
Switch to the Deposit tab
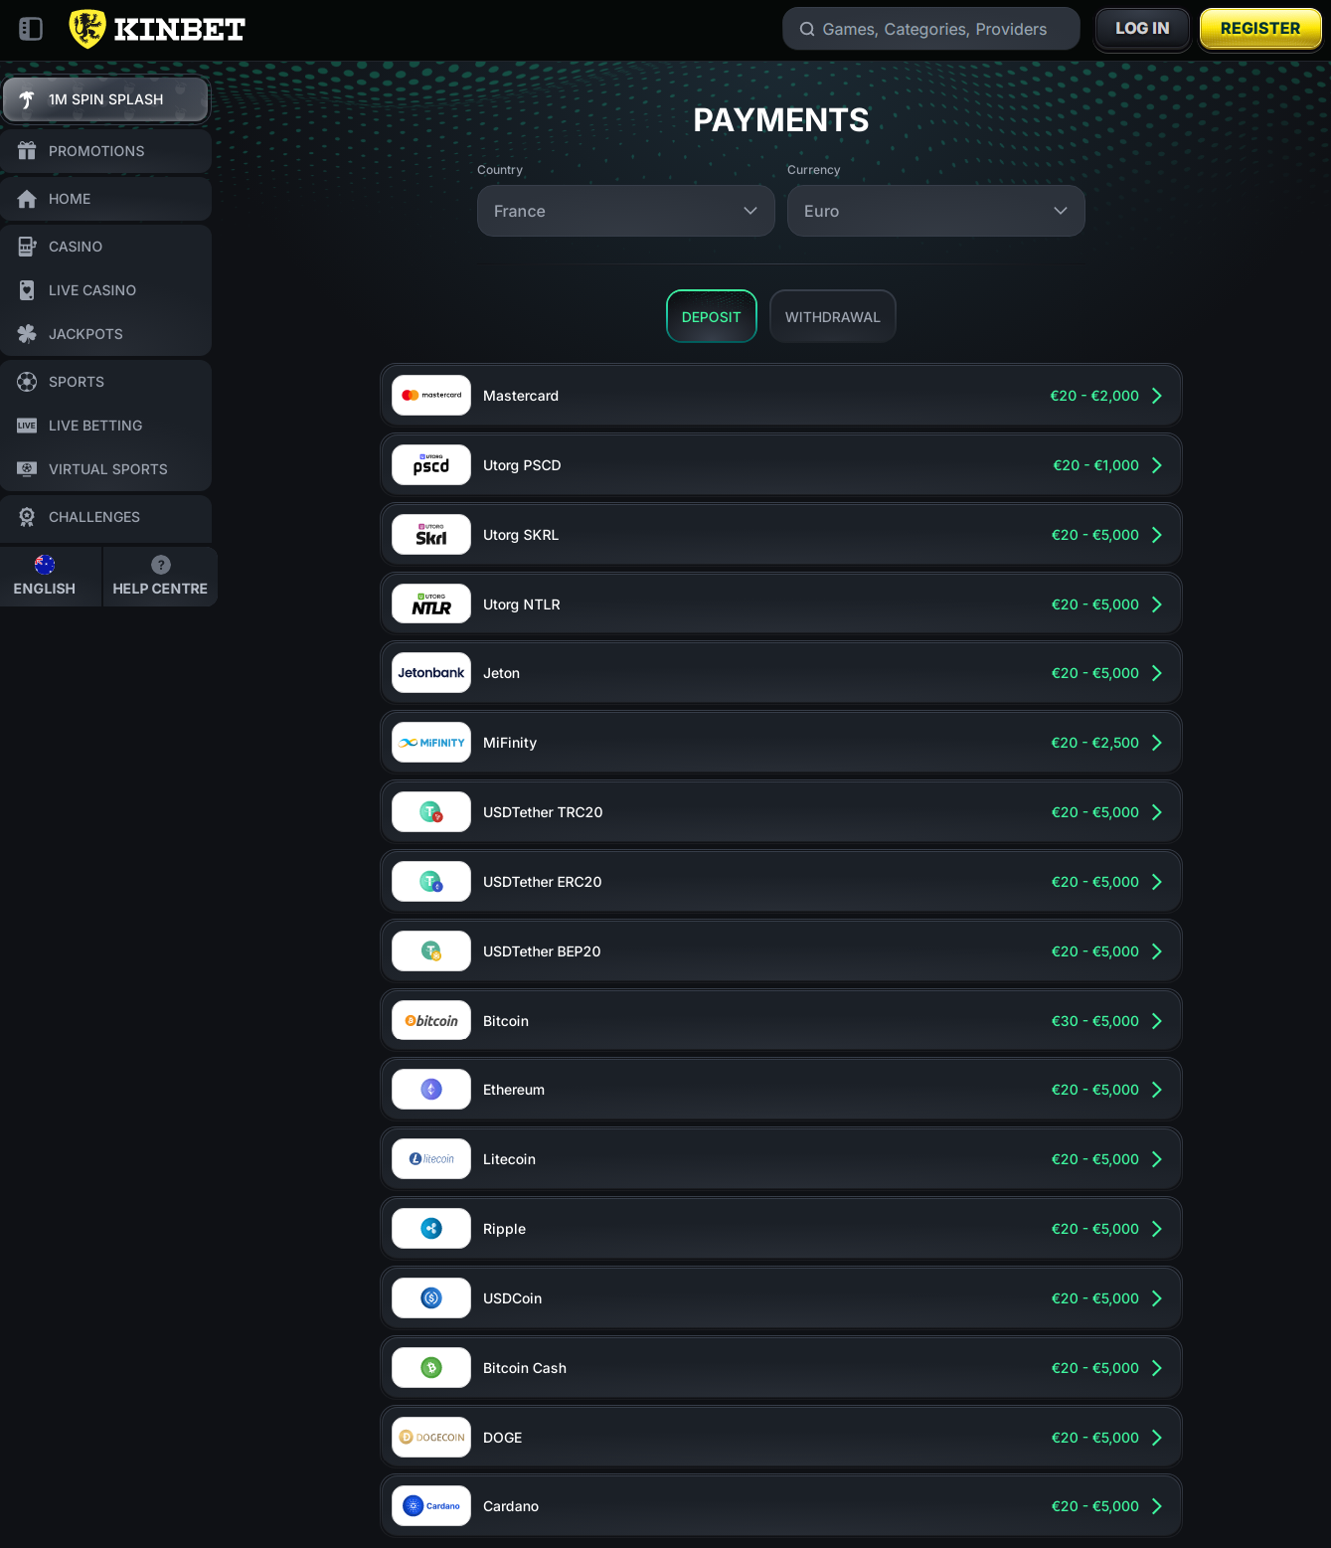(x=712, y=316)
